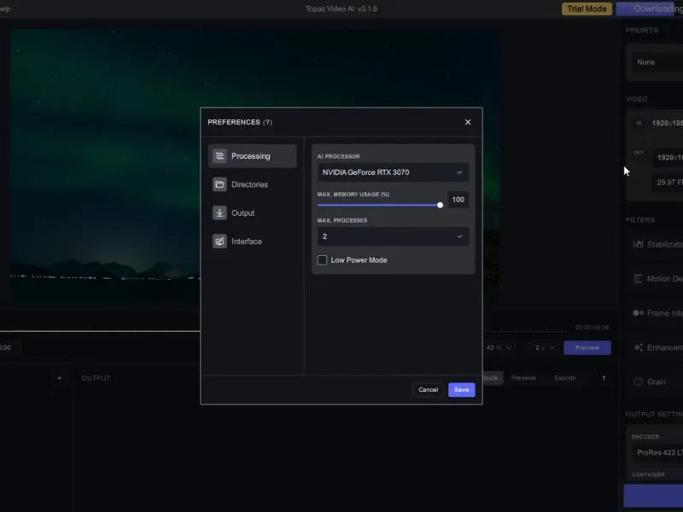Screen dimensions: 683x512
Task: Open the Encoder dropdown showing ProRes 422
Action: 657,453
